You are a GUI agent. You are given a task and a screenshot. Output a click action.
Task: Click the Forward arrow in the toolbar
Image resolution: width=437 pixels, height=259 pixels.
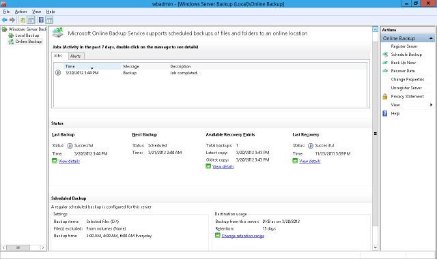[x=12, y=20]
